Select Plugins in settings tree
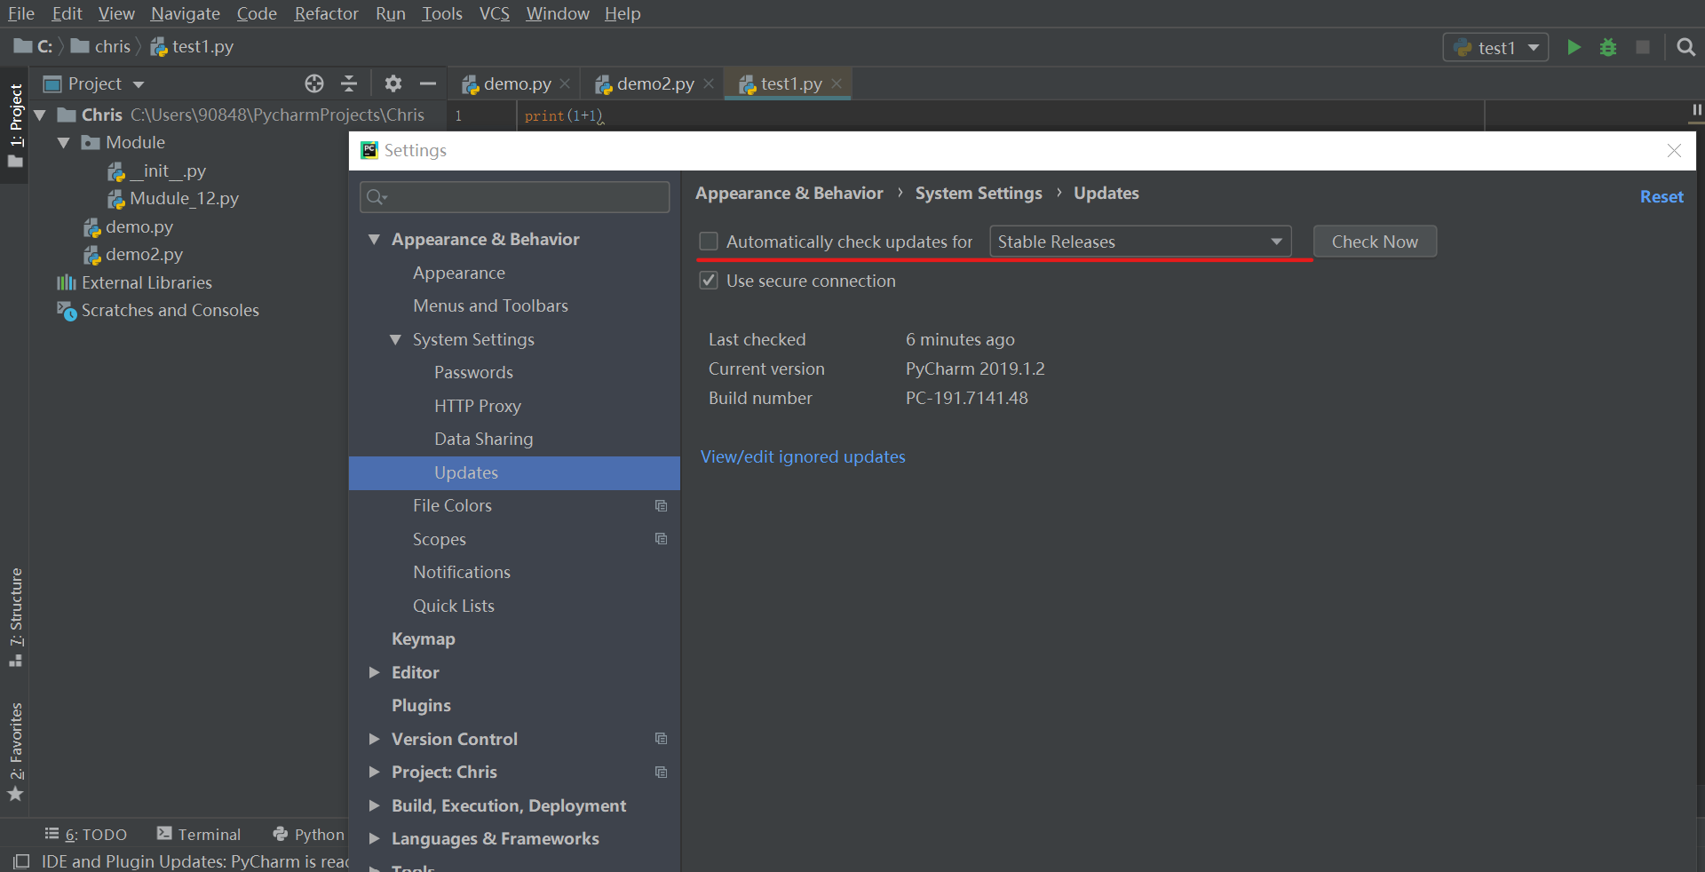The height and width of the screenshot is (872, 1705). [x=421, y=705]
